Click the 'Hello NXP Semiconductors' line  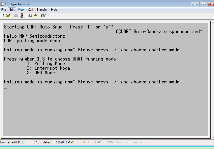35,36
